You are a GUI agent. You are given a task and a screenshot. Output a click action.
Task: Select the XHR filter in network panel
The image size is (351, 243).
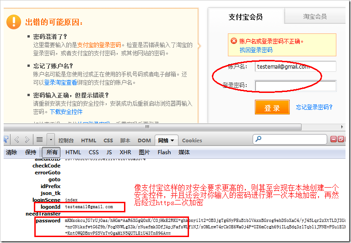125,152
